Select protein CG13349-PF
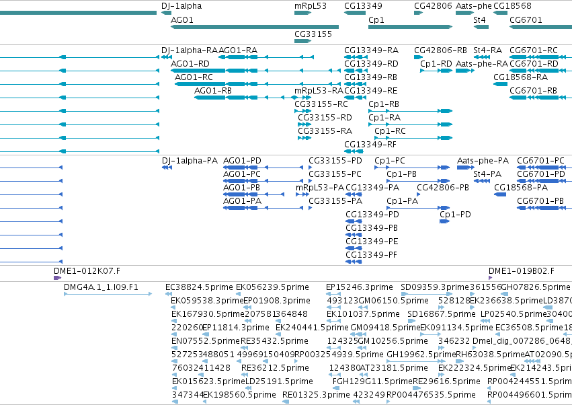Viewport: 572px width, 405px height. coord(371,255)
